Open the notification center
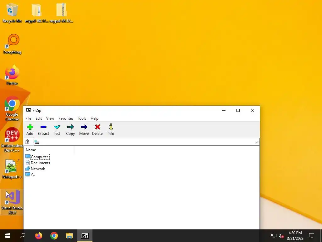This screenshot has width=322, height=242. click(x=312, y=236)
